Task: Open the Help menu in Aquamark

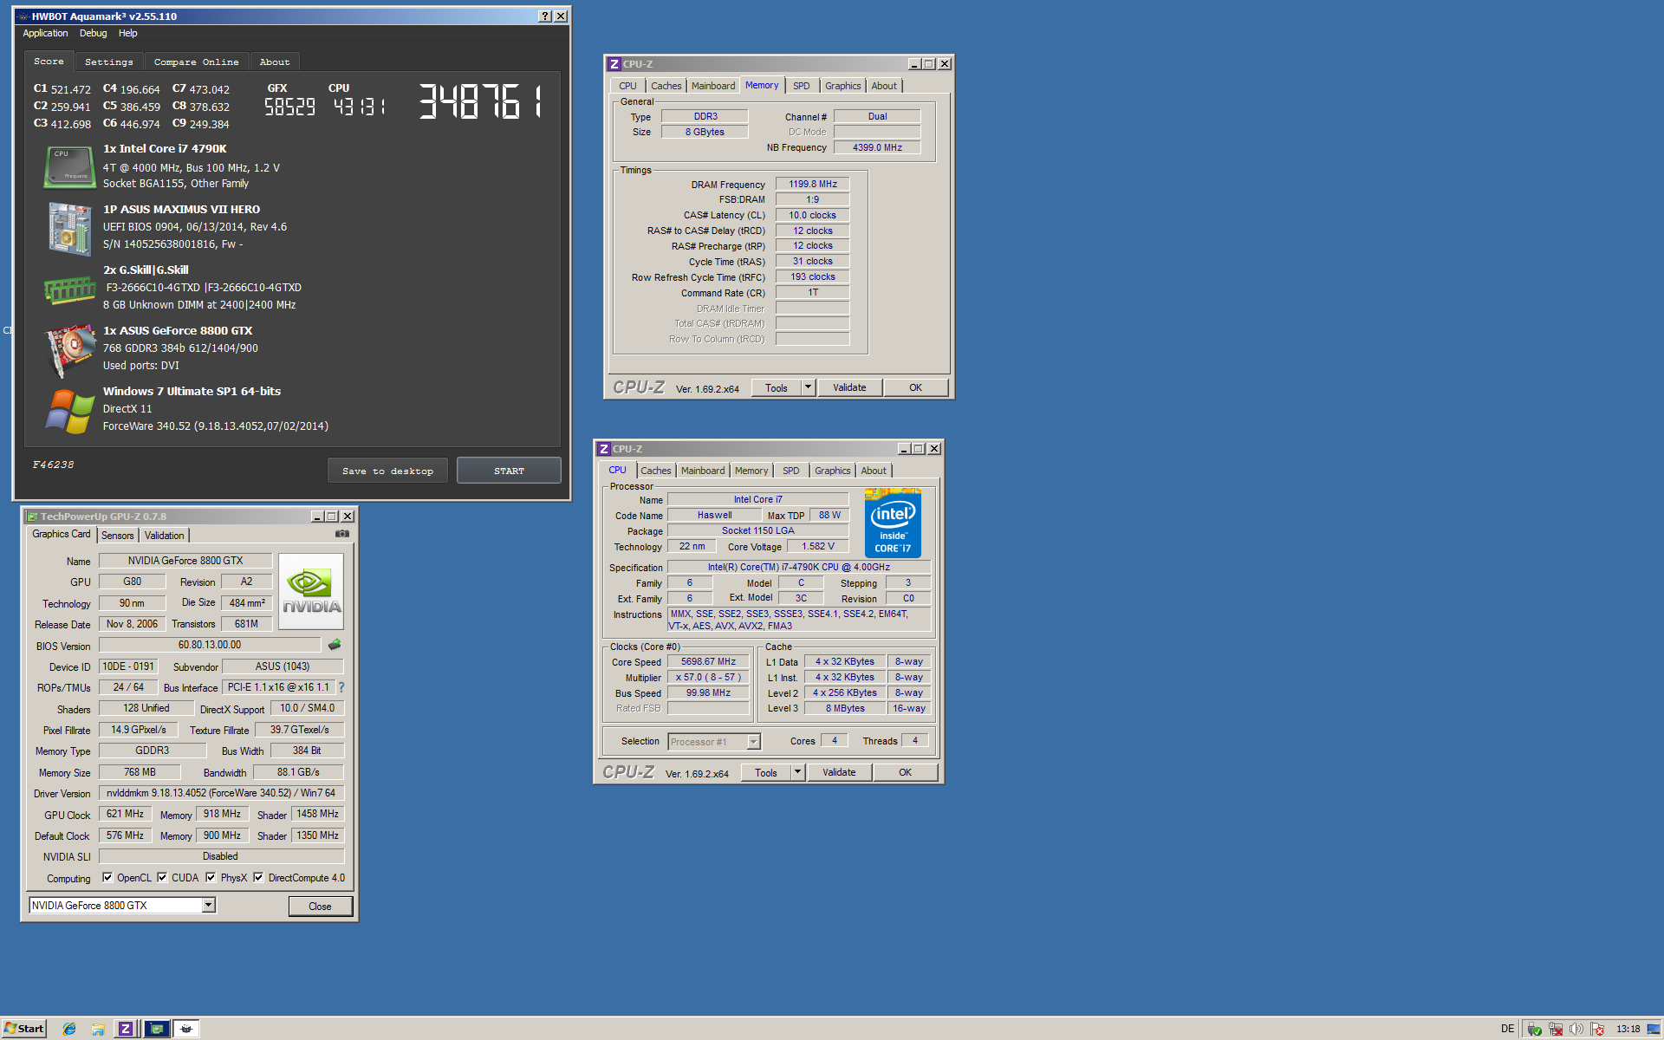Action: (x=128, y=34)
